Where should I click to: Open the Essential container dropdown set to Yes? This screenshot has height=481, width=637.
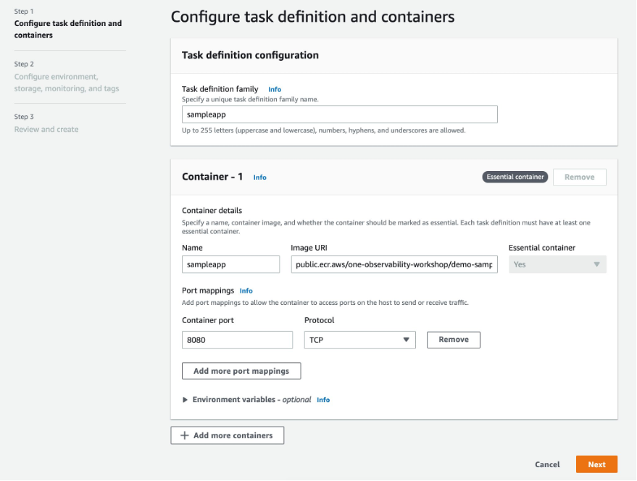557,264
